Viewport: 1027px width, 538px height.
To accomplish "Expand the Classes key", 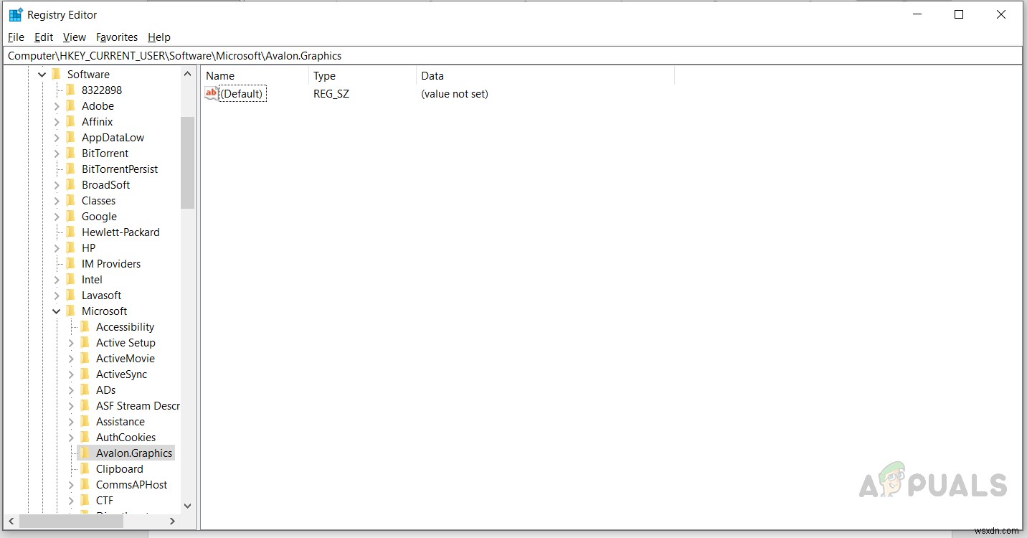I will (x=57, y=200).
